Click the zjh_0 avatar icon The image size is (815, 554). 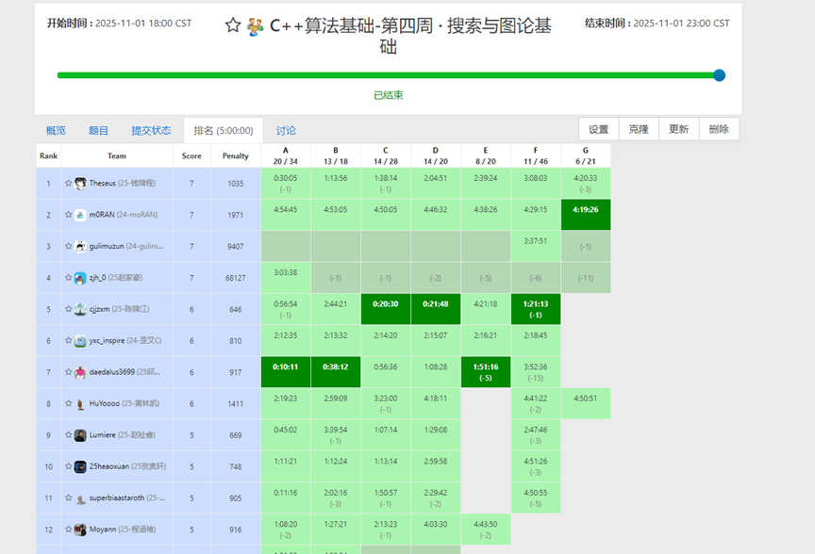point(81,278)
